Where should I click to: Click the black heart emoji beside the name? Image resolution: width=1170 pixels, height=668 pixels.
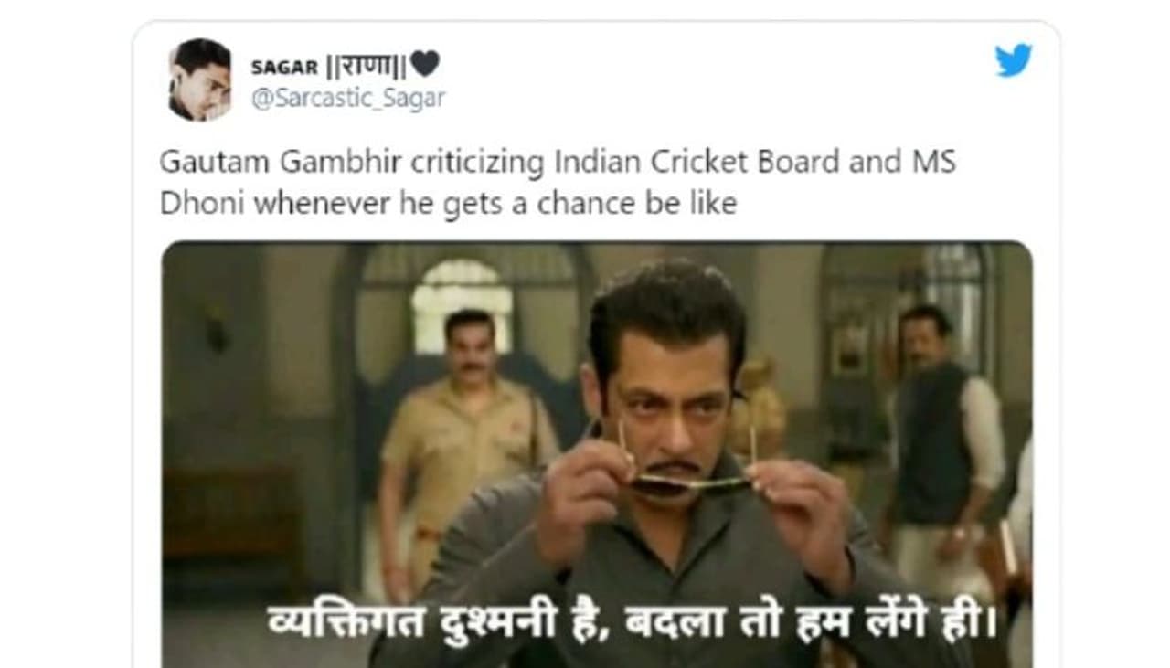click(x=424, y=64)
